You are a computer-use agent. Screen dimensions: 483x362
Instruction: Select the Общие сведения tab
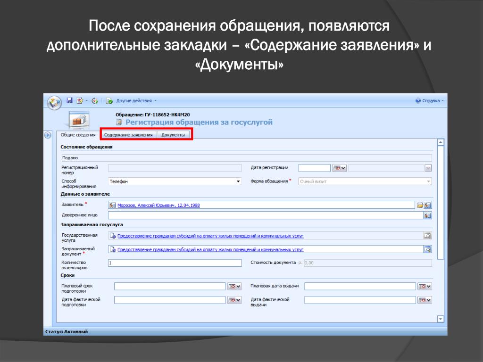point(78,135)
